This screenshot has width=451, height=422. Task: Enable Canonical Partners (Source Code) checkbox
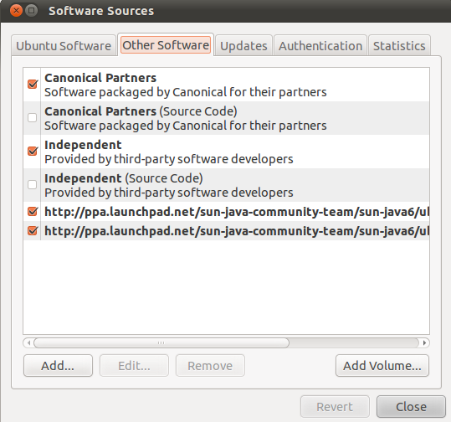pyautogui.click(x=32, y=117)
